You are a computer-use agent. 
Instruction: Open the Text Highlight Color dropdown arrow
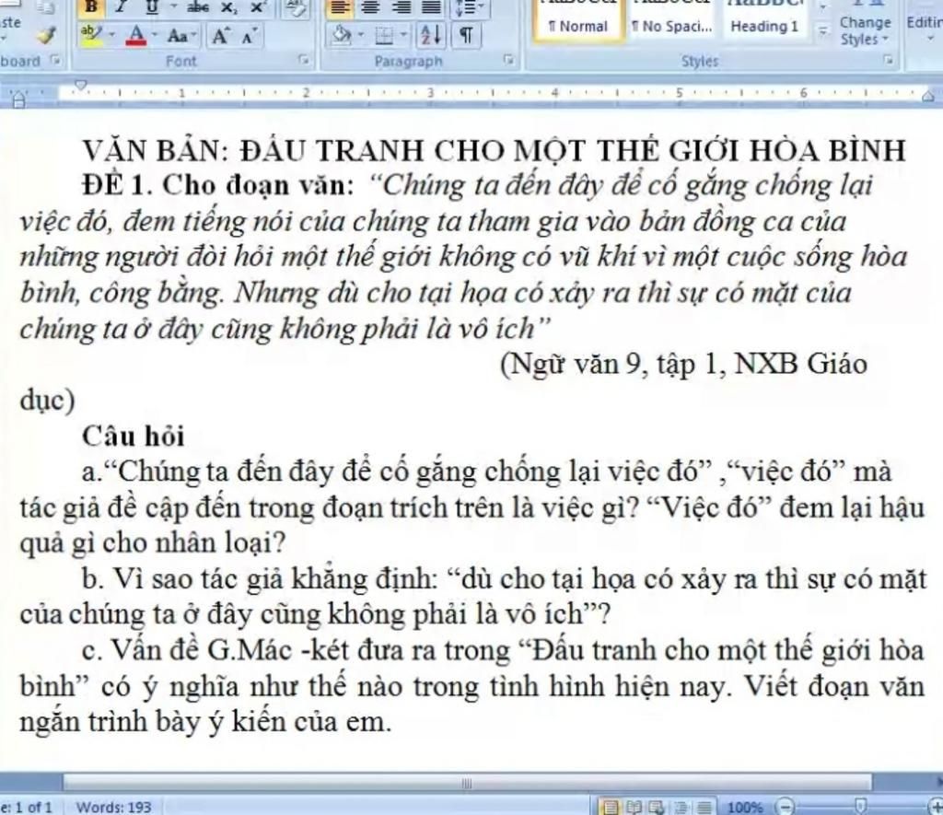pos(112,36)
